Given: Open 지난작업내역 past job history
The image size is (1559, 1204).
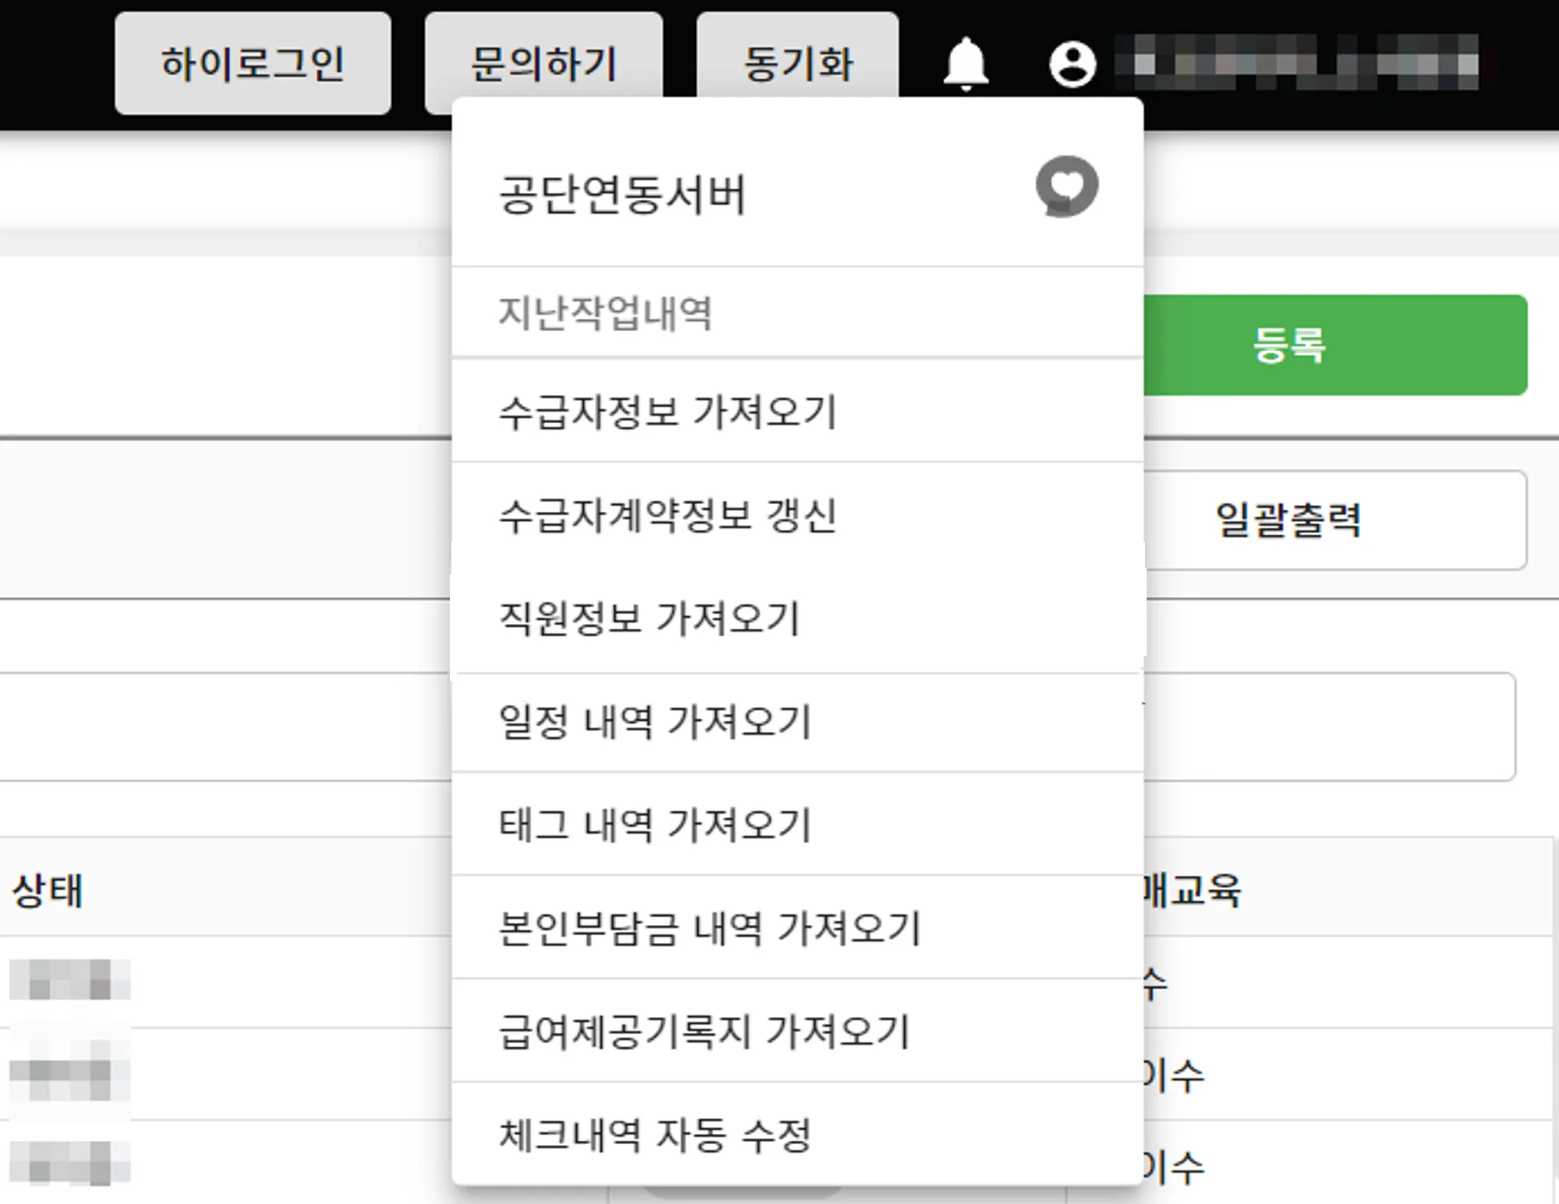Looking at the screenshot, I should click(x=605, y=313).
